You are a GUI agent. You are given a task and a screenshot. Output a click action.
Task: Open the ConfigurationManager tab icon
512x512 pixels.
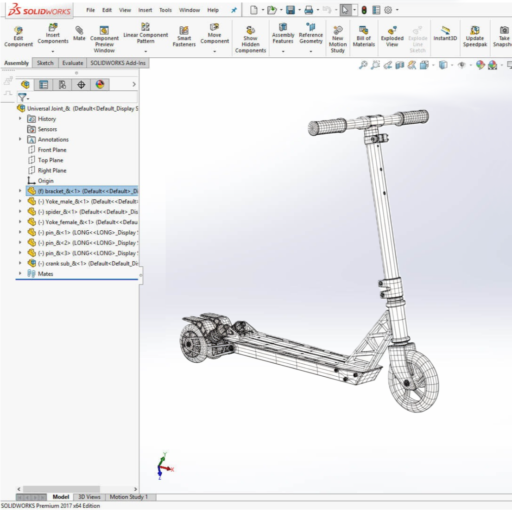click(x=62, y=84)
